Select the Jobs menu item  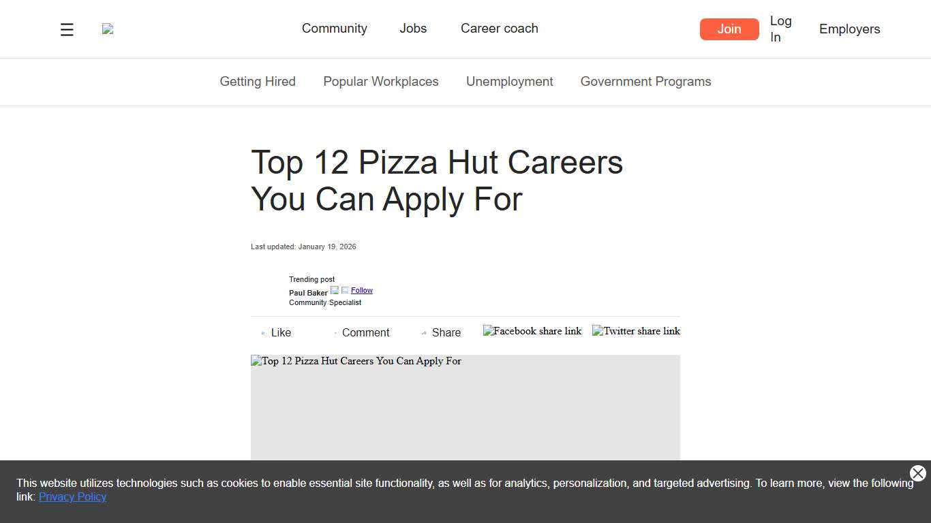[413, 29]
